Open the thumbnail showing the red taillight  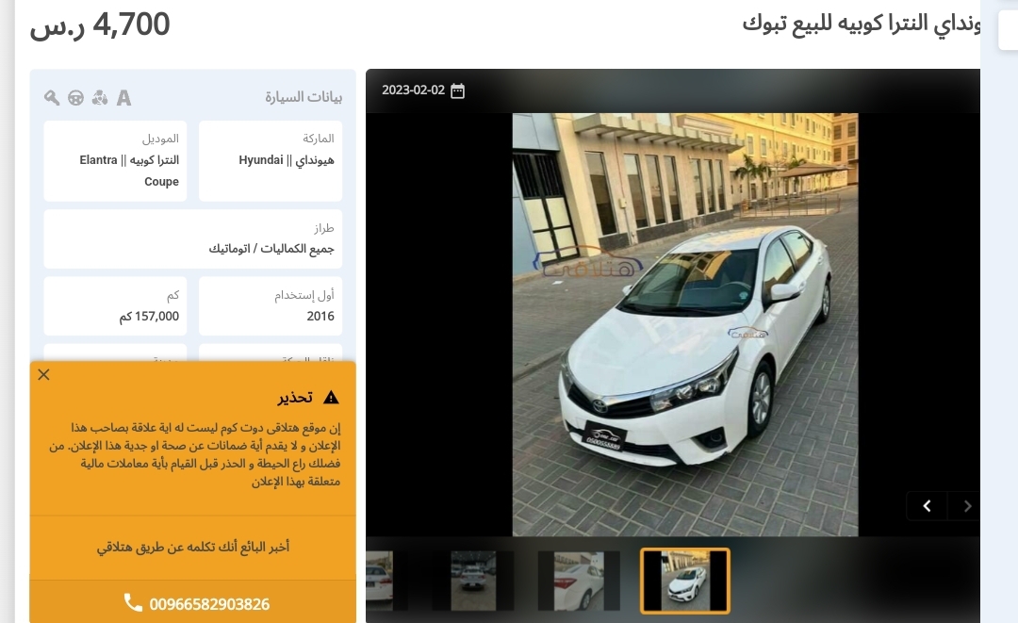click(x=579, y=581)
